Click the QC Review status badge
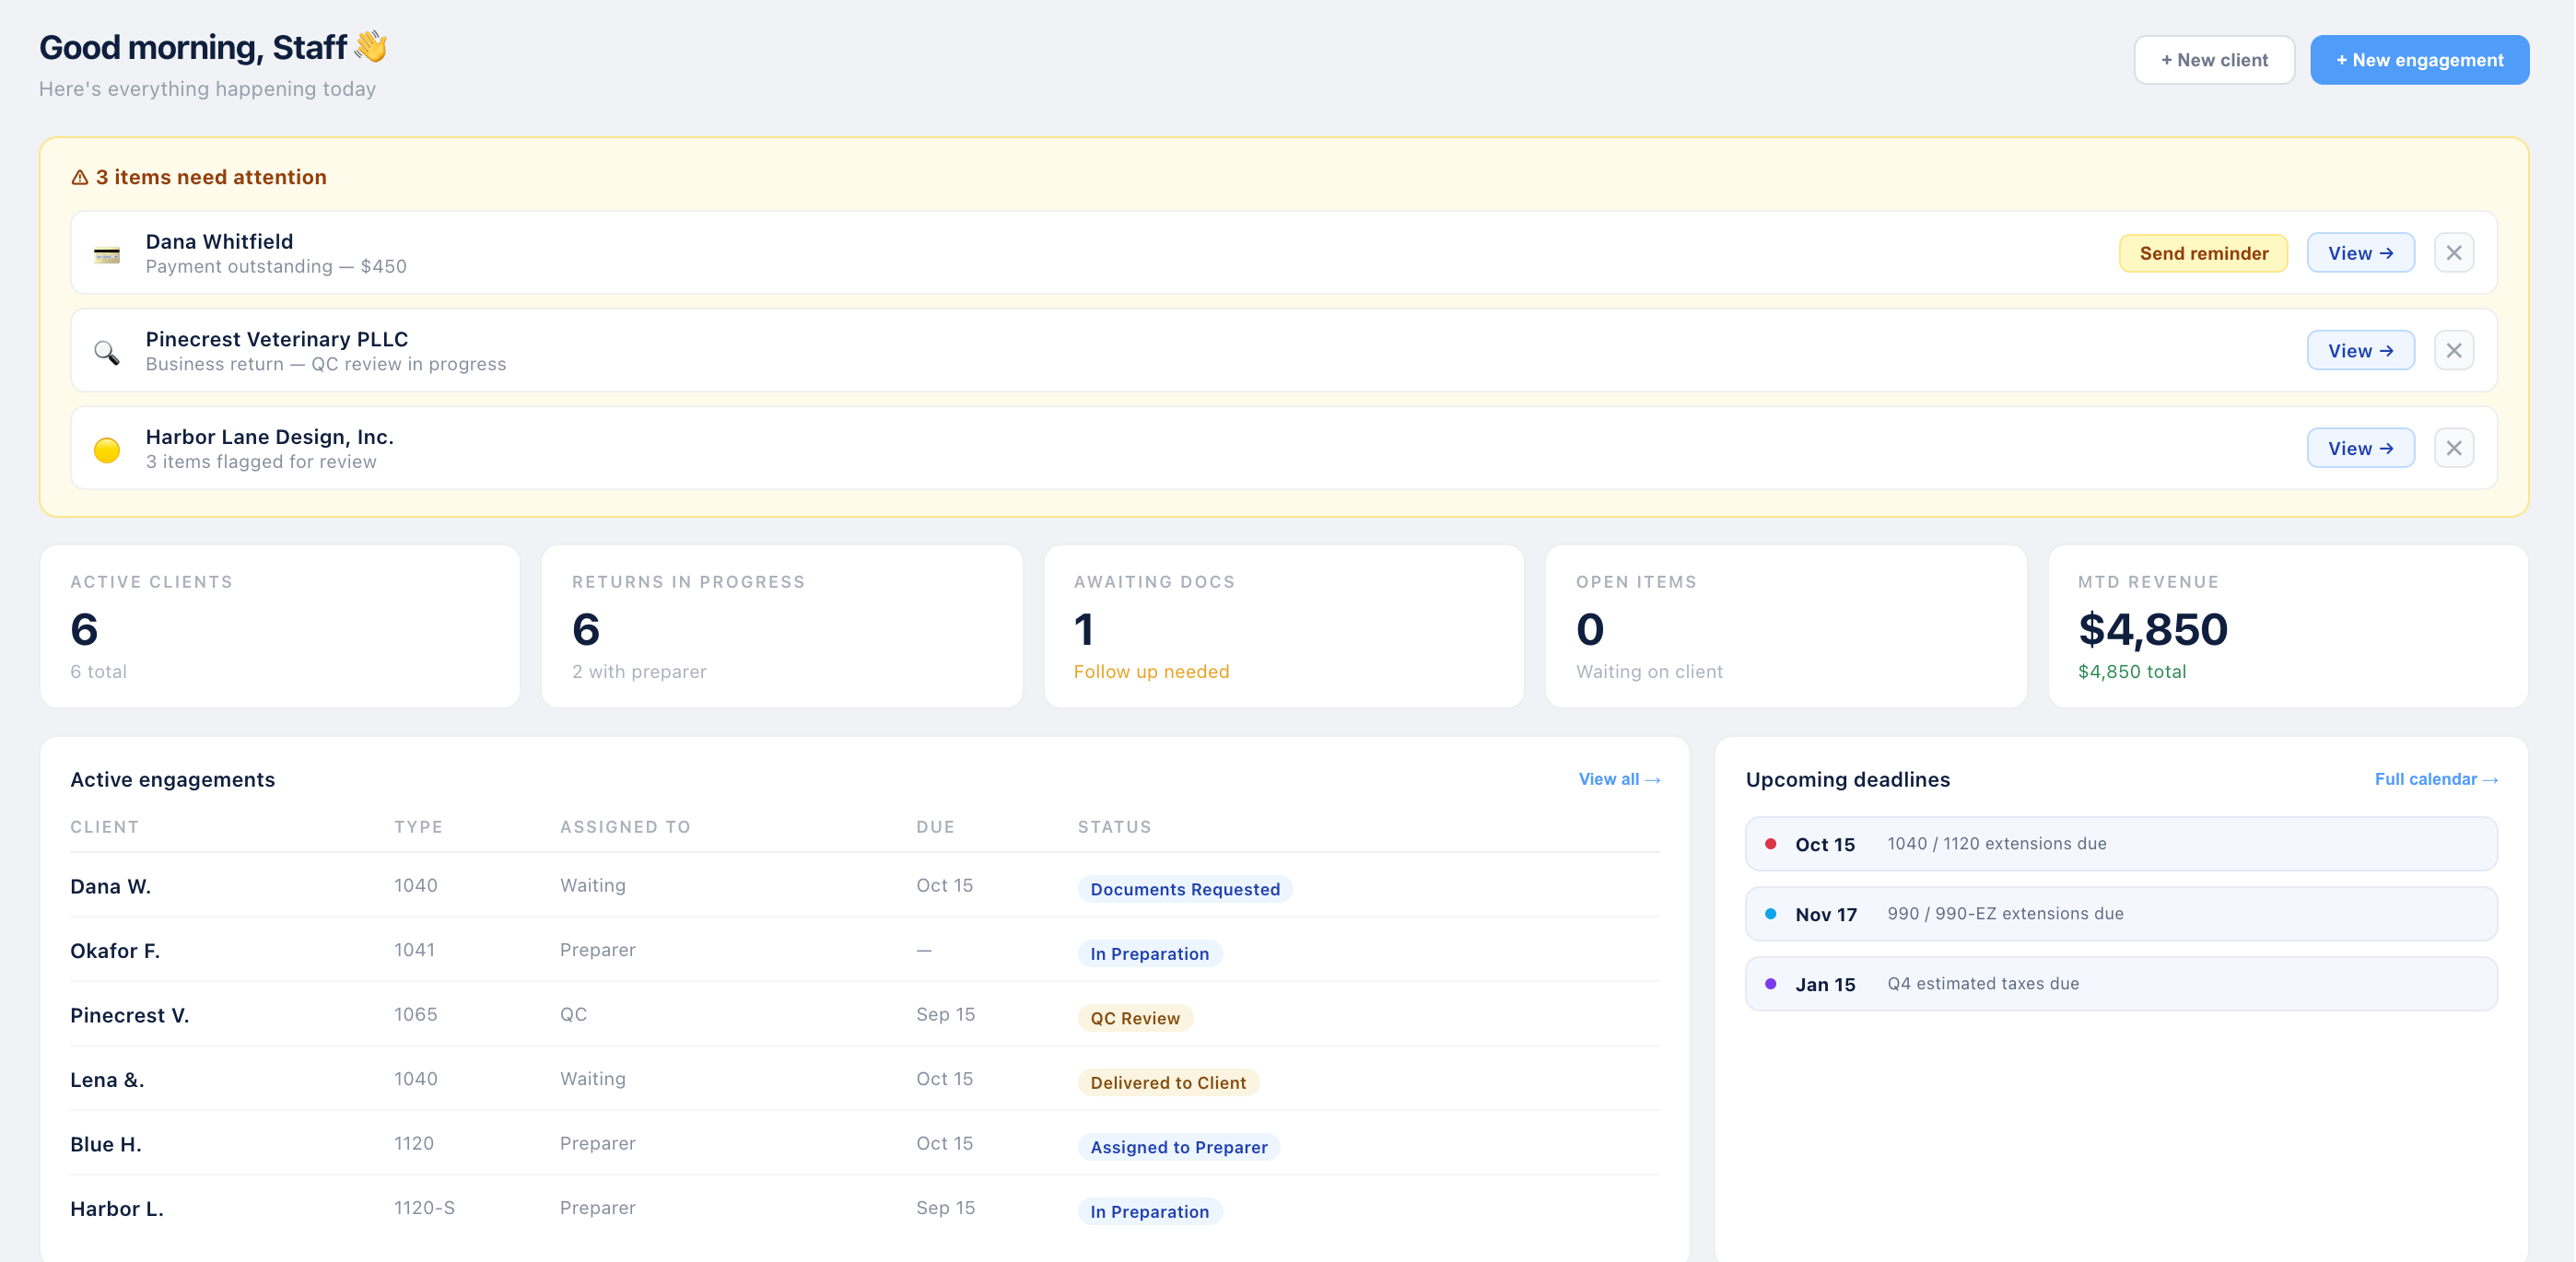Viewport: 2576px width, 1262px height. 1135,1018
